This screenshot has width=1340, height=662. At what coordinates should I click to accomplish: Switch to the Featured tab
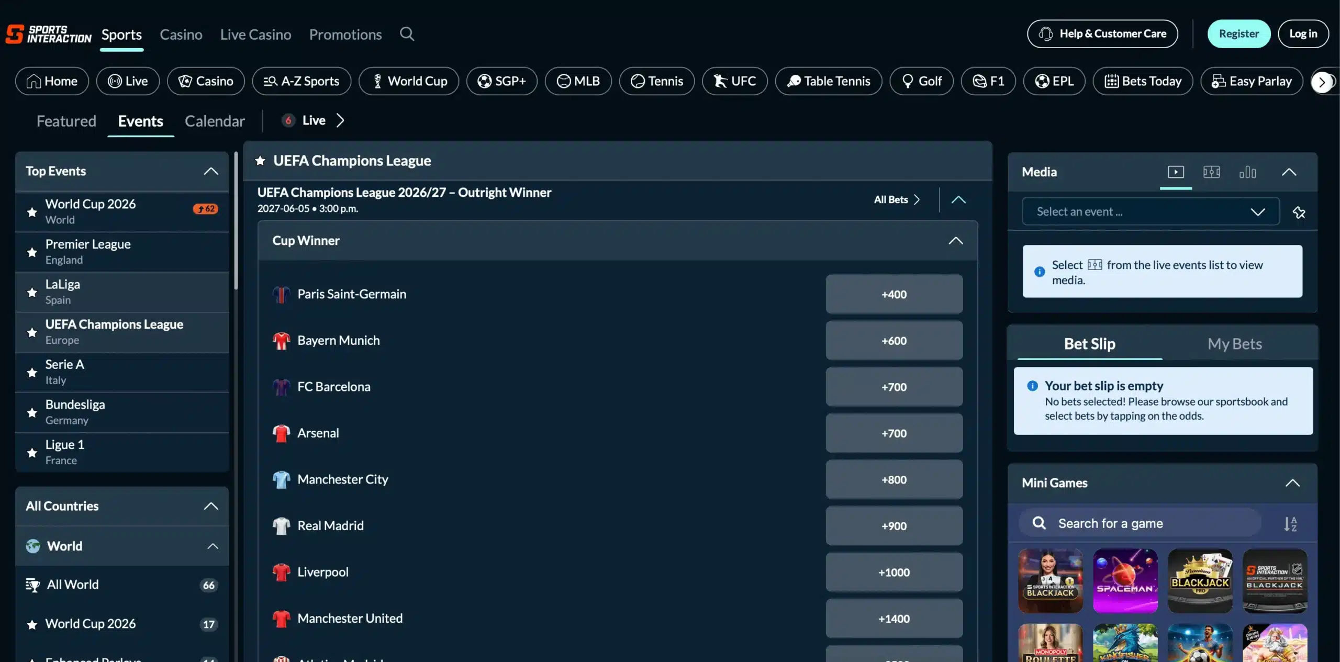(x=66, y=121)
